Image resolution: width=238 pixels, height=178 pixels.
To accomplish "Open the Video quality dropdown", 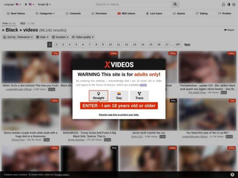I will (x=83, y=37).
